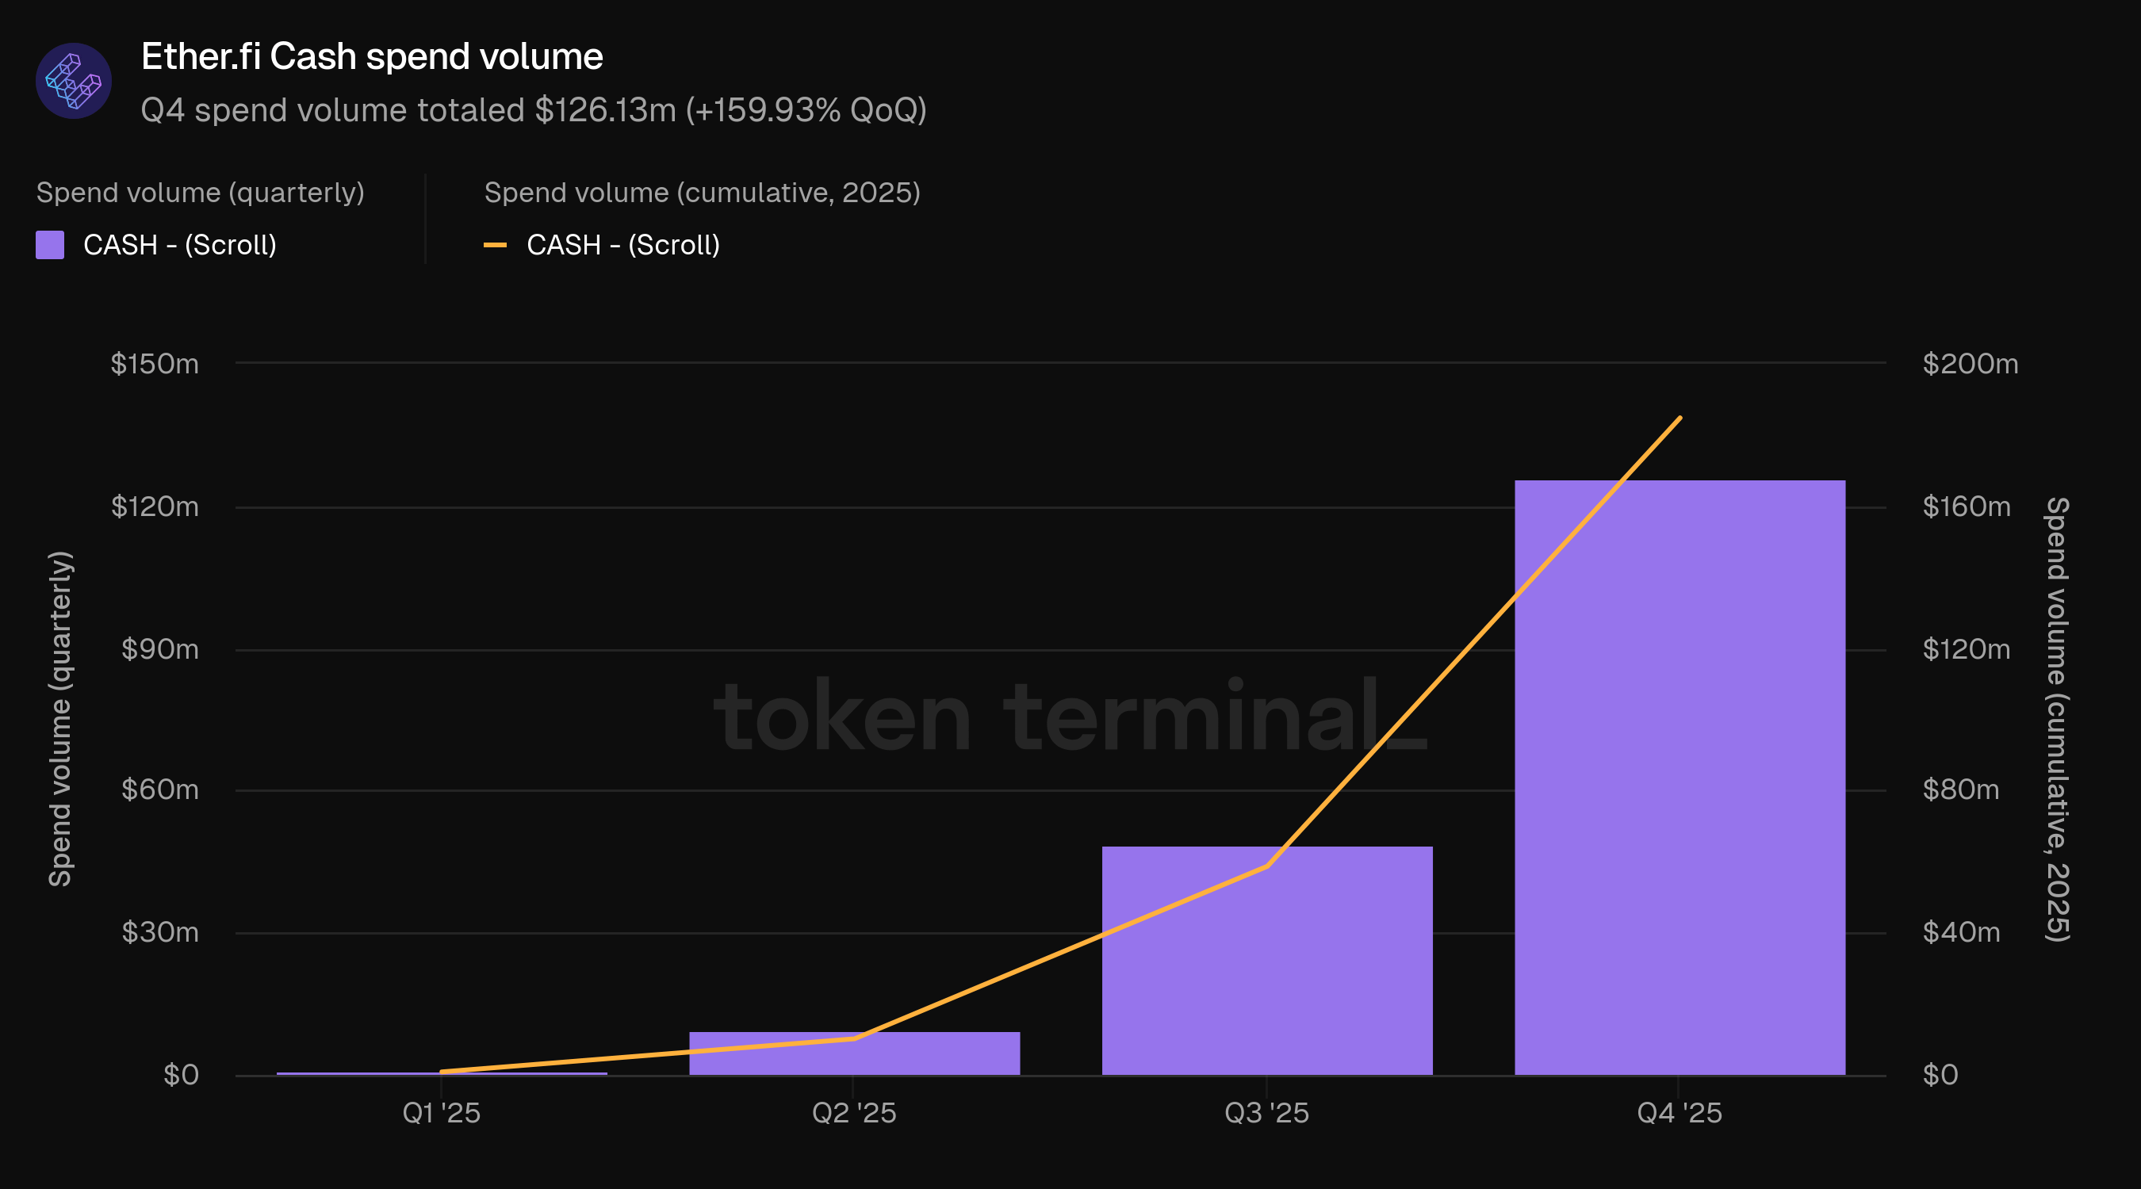This screenshot has height=1189, width=2141.
Task: Select the Q3 '25 x-axis label
Action: click(1266, 1113)
